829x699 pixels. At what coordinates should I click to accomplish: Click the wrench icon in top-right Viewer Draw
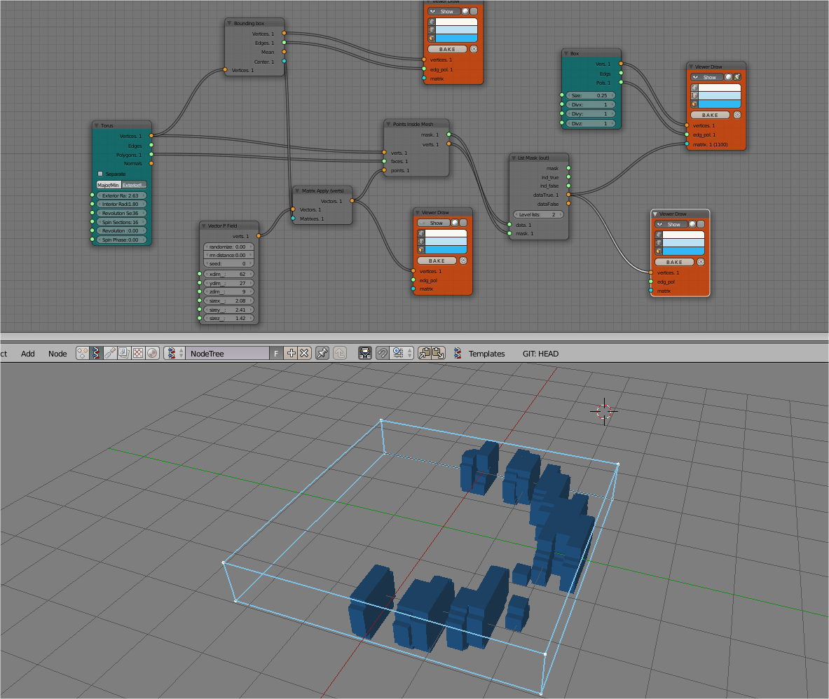click(737, 77)
